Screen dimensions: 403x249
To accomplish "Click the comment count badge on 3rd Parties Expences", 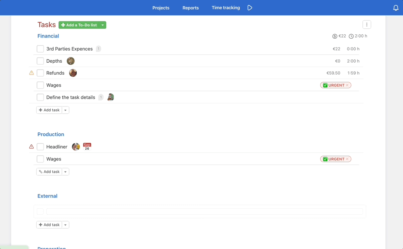I will point(98,49).
